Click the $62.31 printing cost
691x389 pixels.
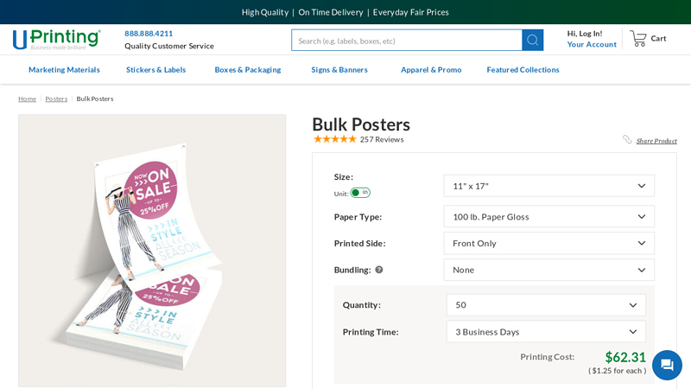pyautogui.click(x=625, y=357)
